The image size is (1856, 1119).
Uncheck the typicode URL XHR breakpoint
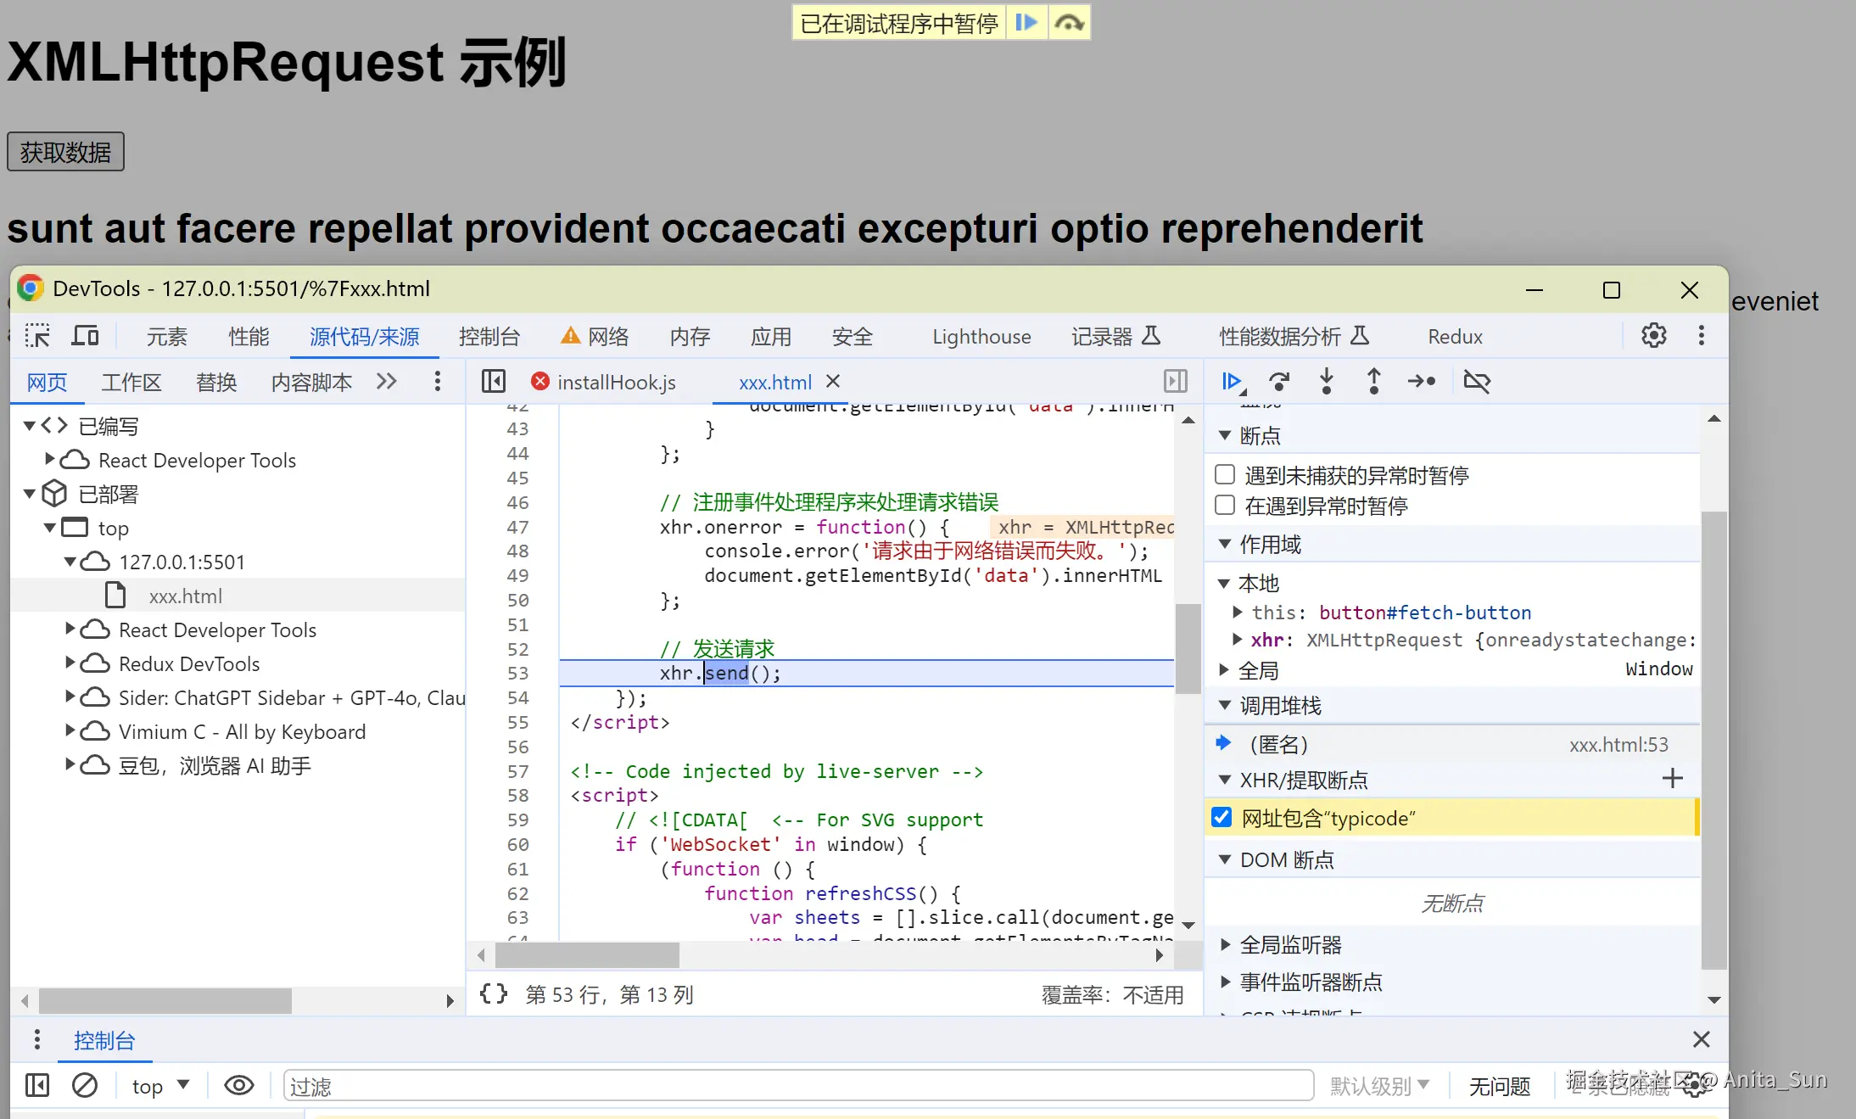pyautogui.click(x=1221, y=818)
